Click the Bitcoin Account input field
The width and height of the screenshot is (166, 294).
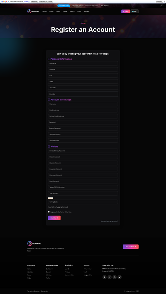[x=83, y=157]
